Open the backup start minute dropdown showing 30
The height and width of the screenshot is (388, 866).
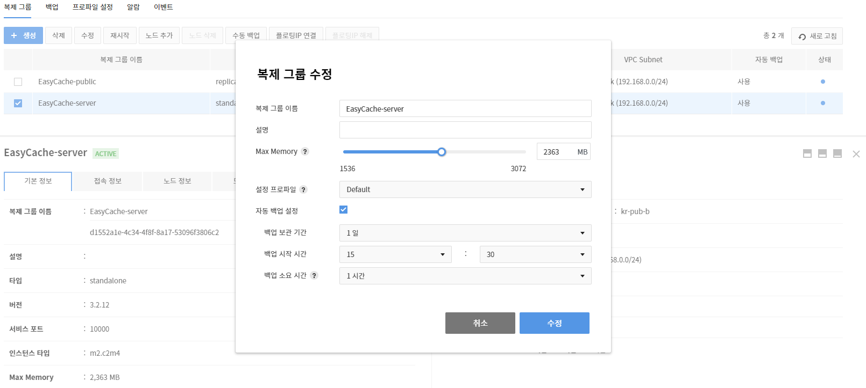(536, 254)
